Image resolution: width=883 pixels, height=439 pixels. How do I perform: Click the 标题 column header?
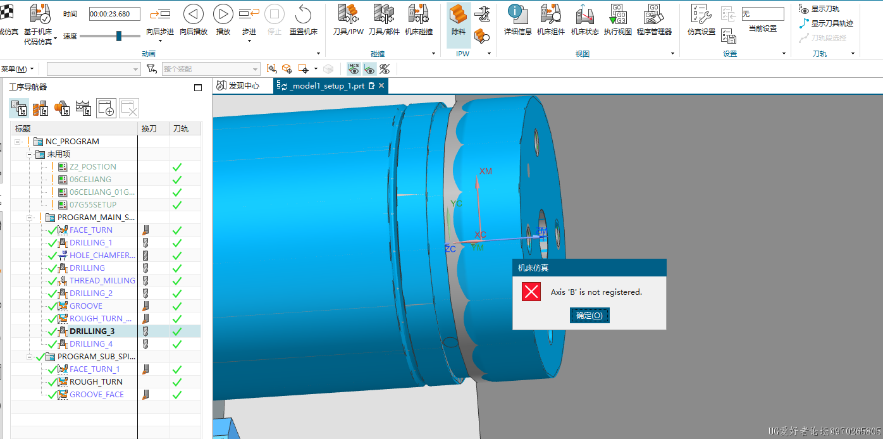point(74,128)
